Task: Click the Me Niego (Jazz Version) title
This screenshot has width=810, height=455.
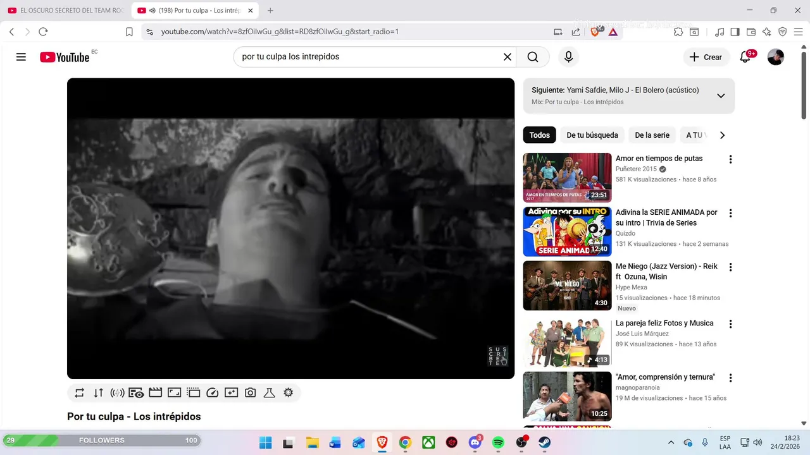Action: pos(666,271)
